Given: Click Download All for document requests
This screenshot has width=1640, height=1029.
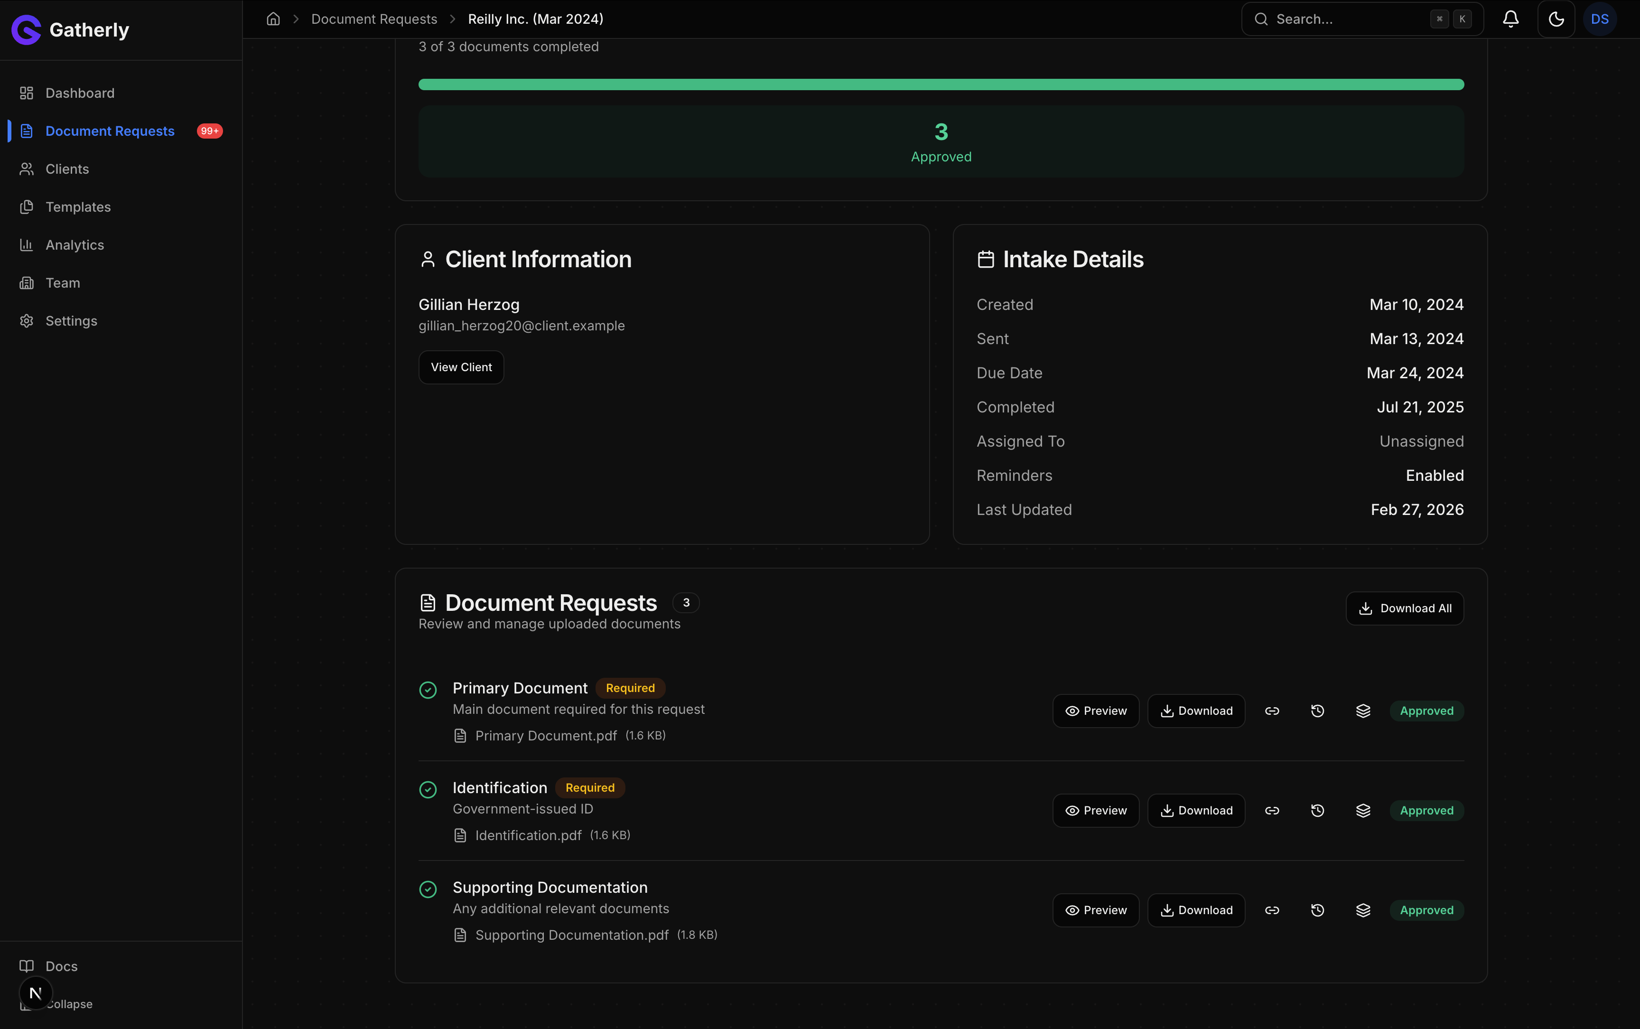Looking at the screenshot, I should [x=1404, y=608].
